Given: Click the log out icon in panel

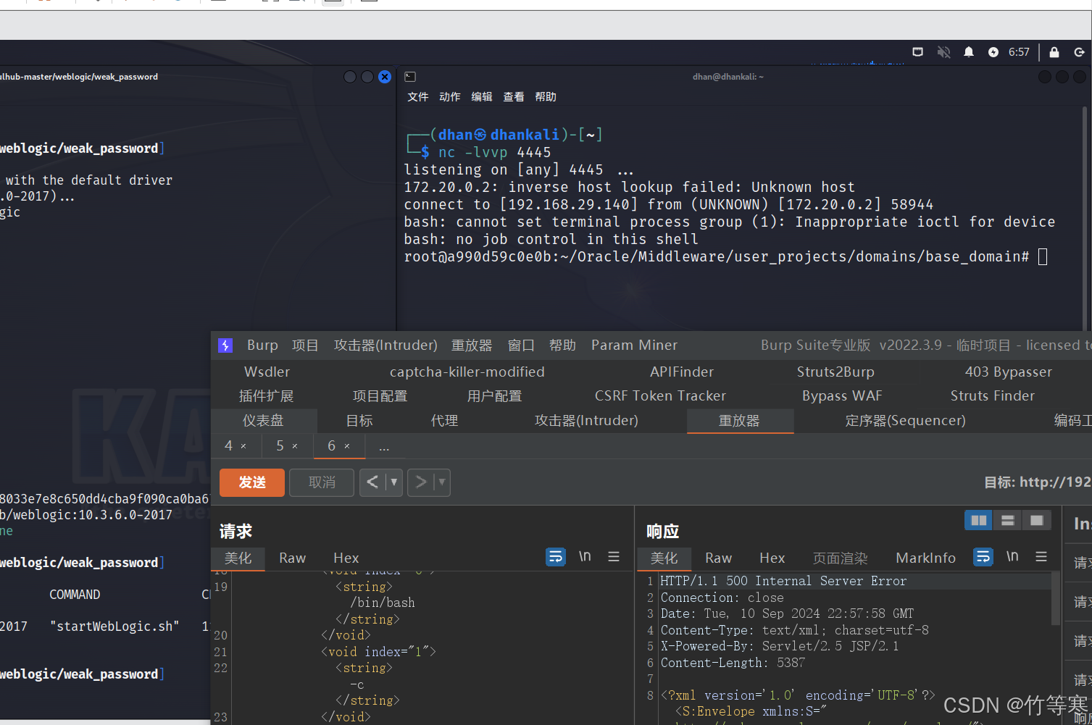Looking at the screenshot, I should coord(1079,52).
